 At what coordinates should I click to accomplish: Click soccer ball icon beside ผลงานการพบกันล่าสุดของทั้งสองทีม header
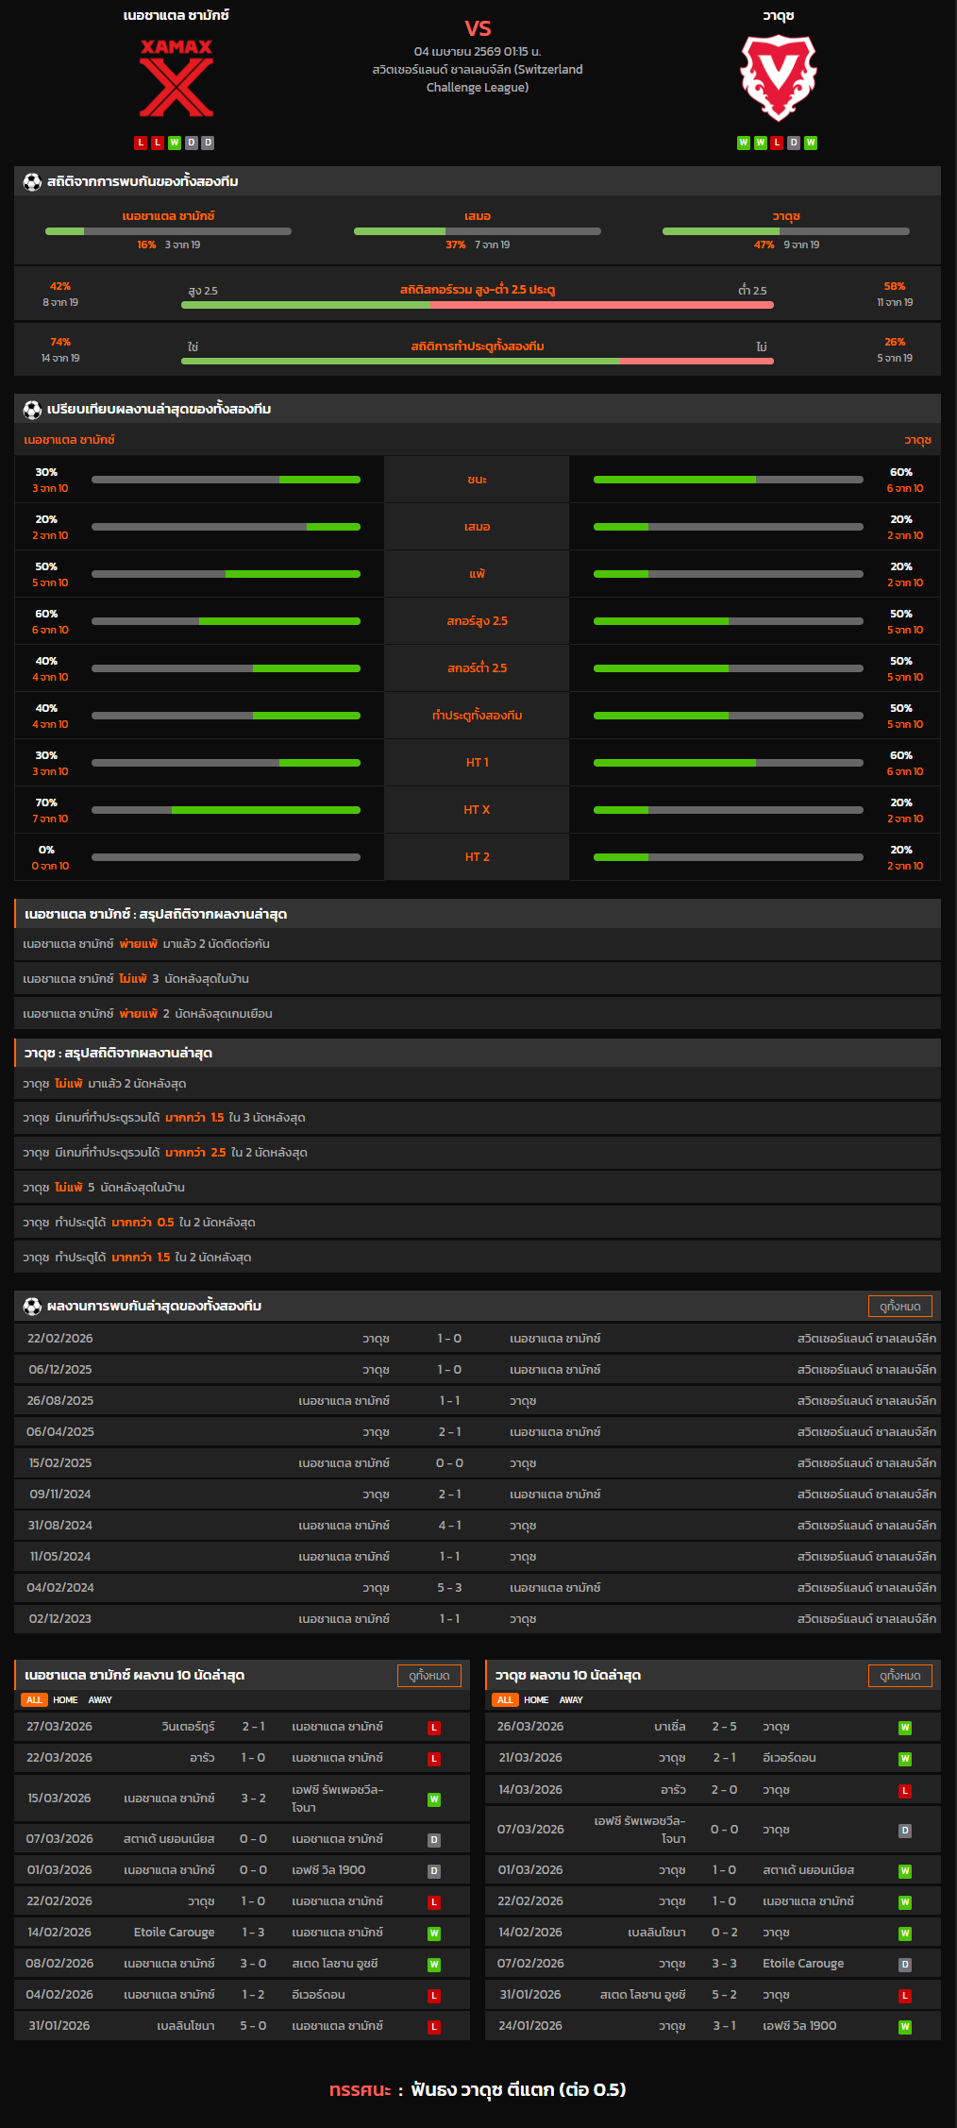click(32, 1306)
